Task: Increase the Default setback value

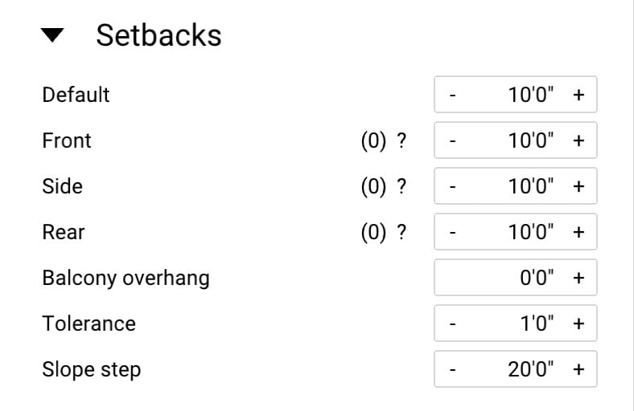Action: pos(578,95)
